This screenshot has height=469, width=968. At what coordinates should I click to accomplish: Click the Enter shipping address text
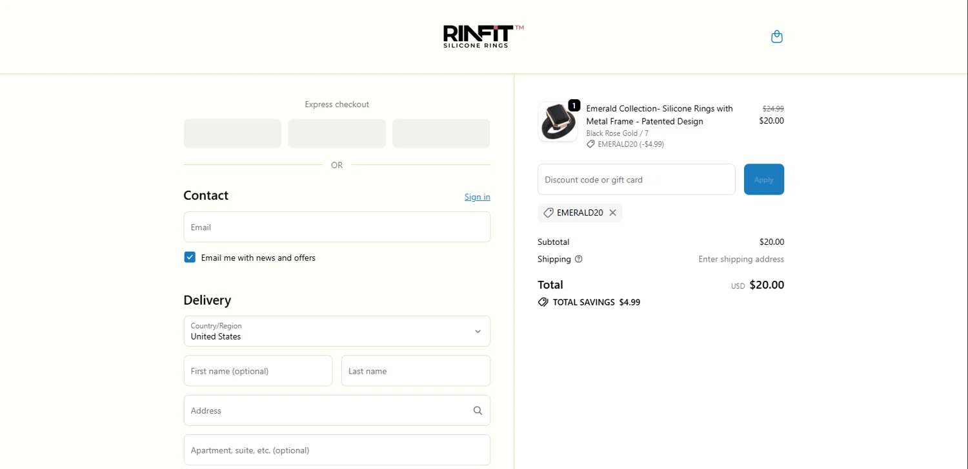pyautogui.click(x=741, y=259)
